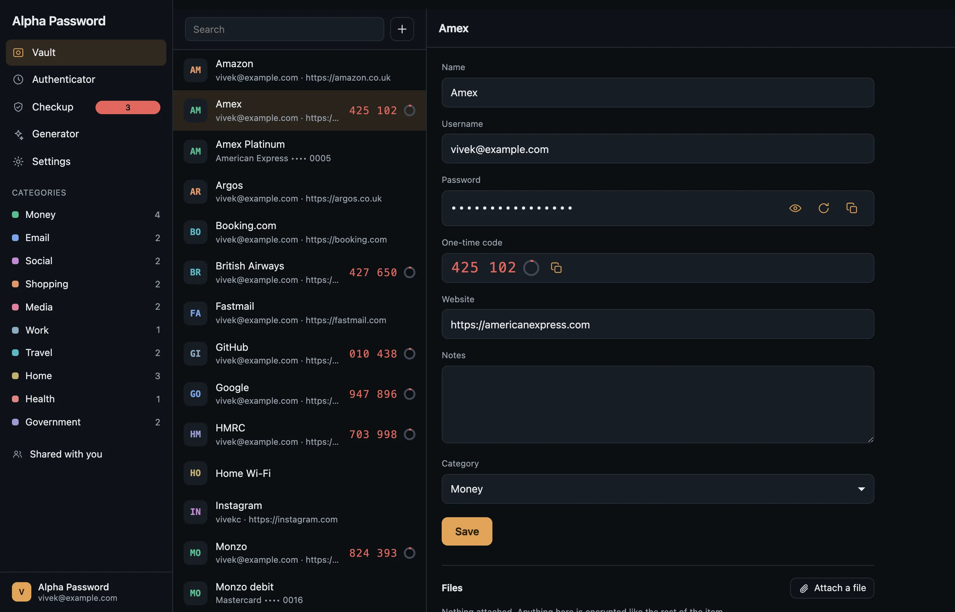Select the Social category color dot
The image size is (955, 612).
(16, 261)
